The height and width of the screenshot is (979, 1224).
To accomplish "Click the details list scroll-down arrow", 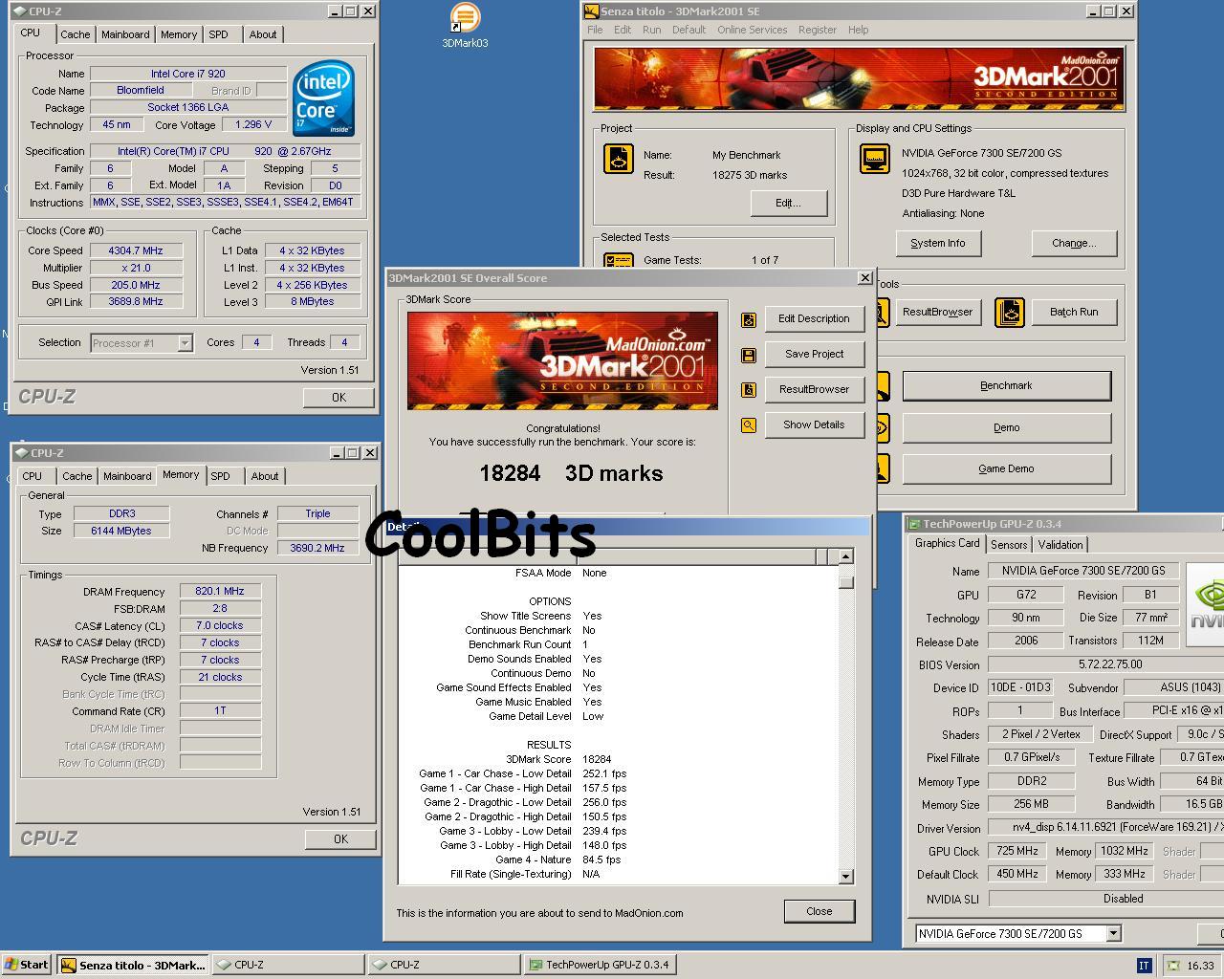I will tap(845, 876).
